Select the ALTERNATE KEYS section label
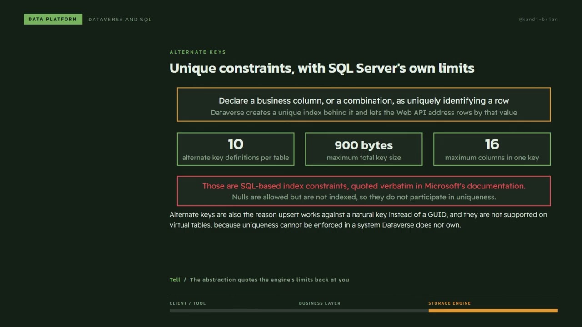The width and height of the screenshot is (582, 327). point(198,52)
